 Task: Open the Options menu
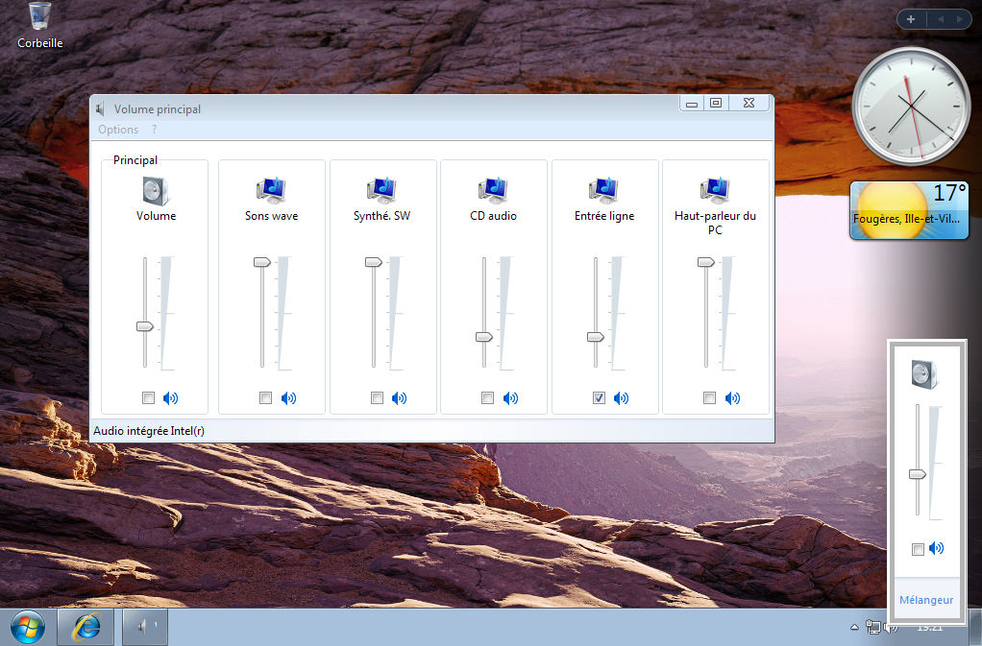pyautogui.click(x=117, y=129)
